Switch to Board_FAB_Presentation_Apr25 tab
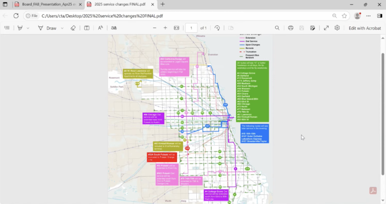 (x=48, y=4)
